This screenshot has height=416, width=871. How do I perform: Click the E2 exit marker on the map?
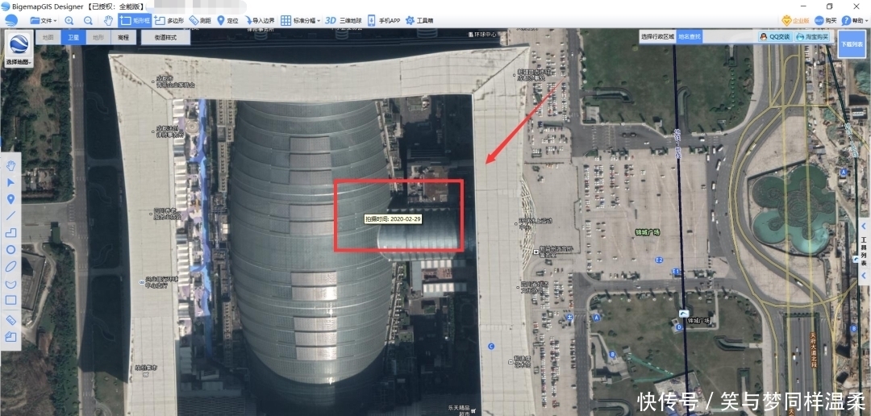pyautogui.click(x=660, y=260)
